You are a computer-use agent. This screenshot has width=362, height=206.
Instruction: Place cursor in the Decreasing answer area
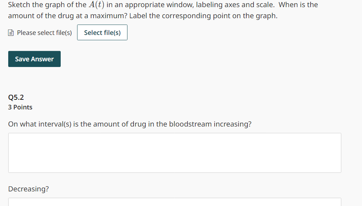(175, 202)
